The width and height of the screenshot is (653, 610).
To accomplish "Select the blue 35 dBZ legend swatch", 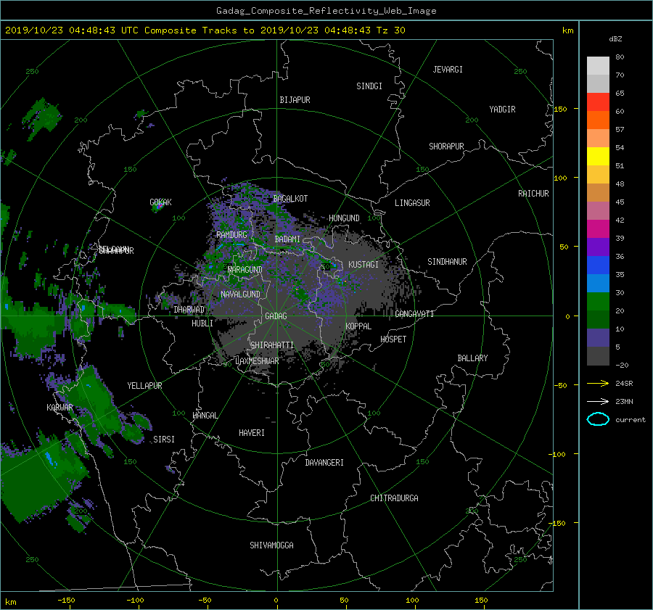I will tap(598, 265).
